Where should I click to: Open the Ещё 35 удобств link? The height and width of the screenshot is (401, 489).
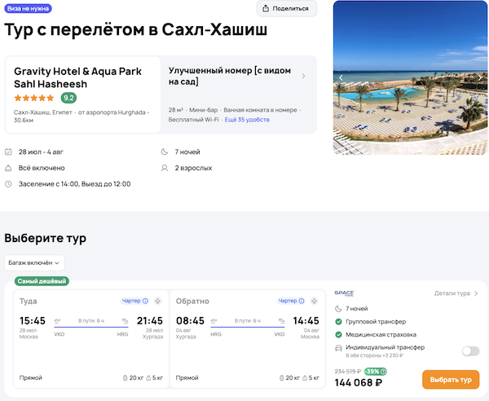click(246, 120)
